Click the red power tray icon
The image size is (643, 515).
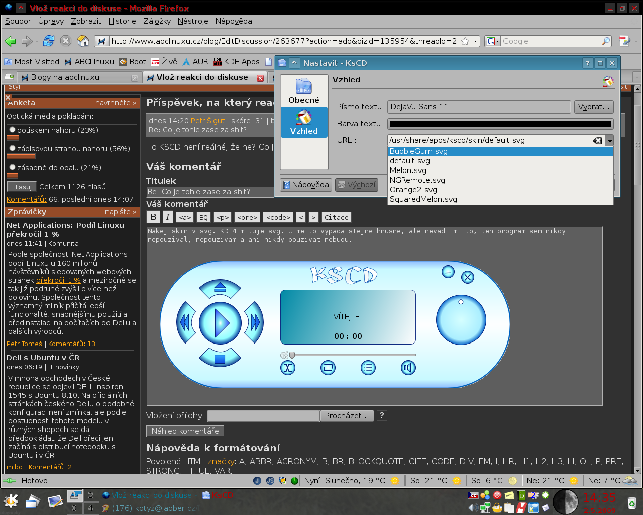pyautogui.click(x=497, y=495)
